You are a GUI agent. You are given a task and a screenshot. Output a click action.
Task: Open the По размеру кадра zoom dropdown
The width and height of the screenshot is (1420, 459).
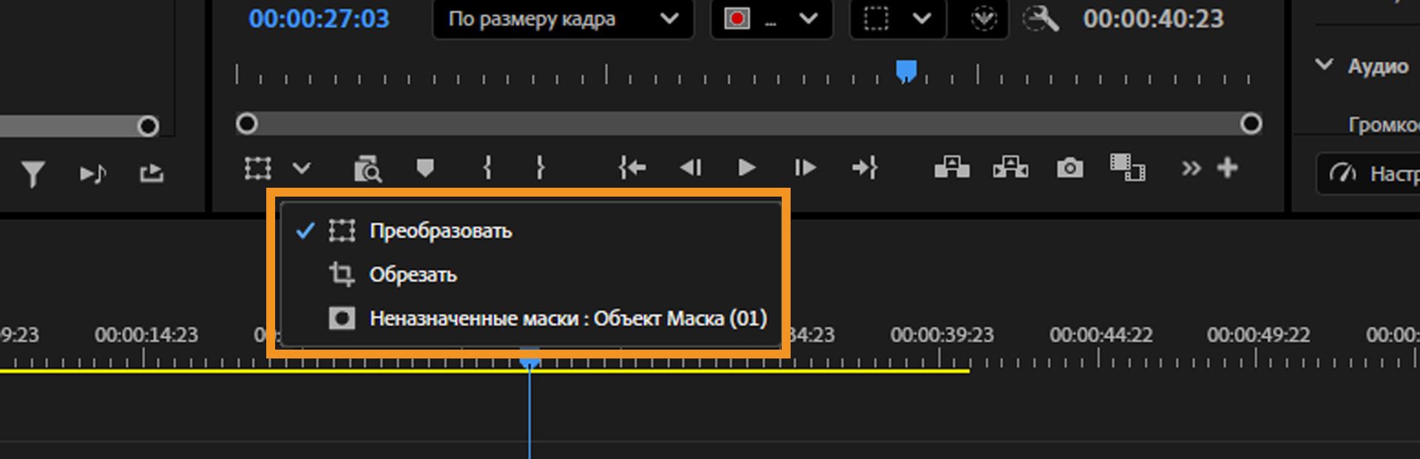(563, 18)
